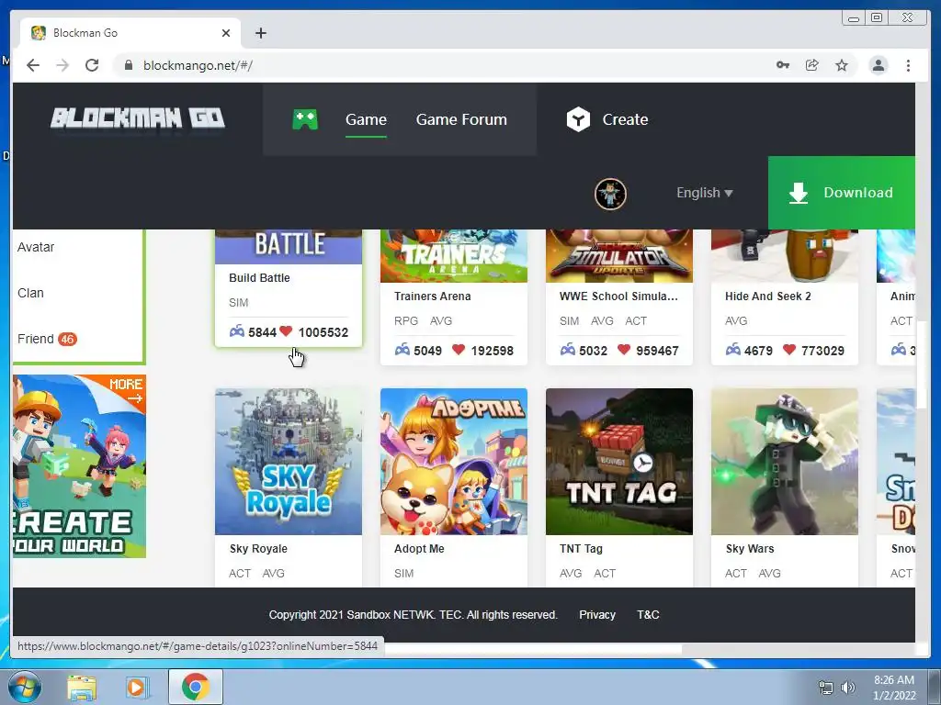Close the Blockman Go tab
This screenshot has height=705, width=941.
[226, 33]
